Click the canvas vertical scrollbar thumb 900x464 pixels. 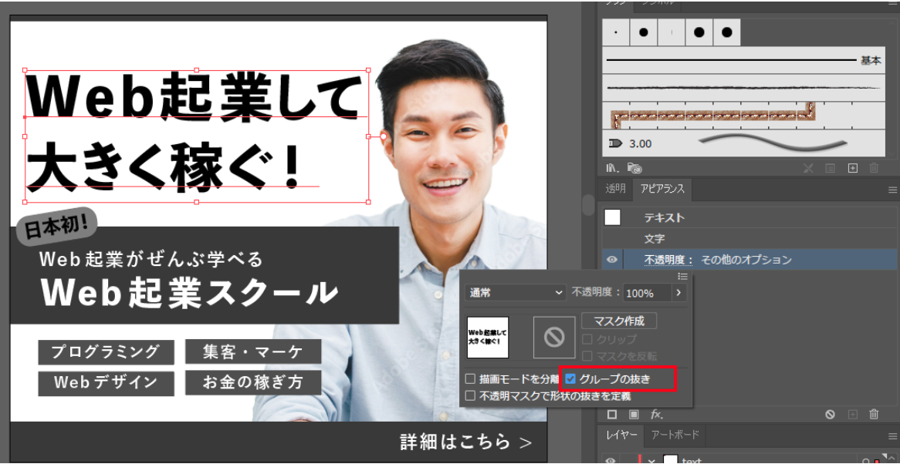[x=588, y=205]
